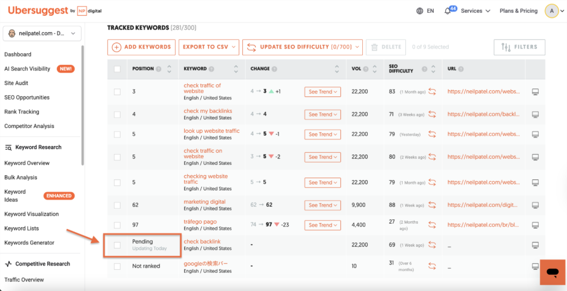
Task: Open the check traffic of website keyword link
Action: (x=202, y=89)
